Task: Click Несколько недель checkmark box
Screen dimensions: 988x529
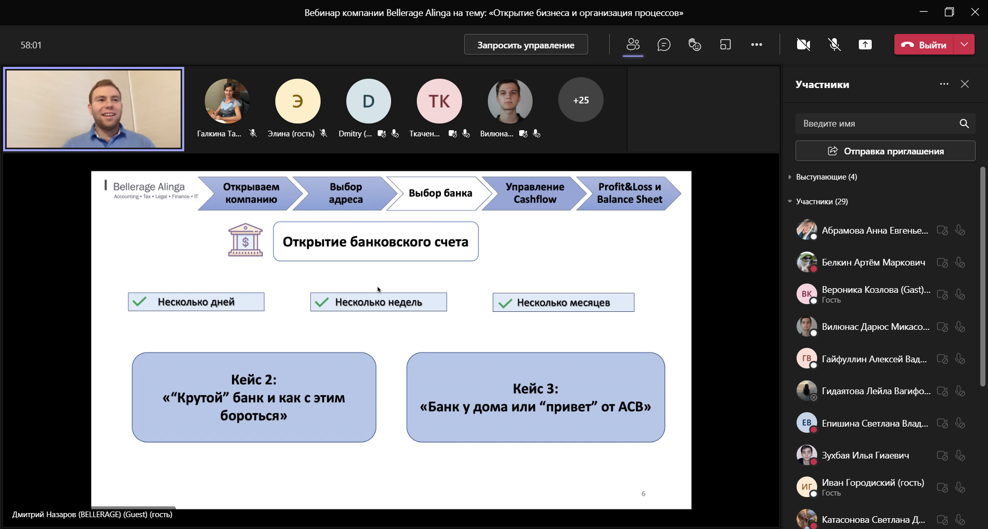Action: (x=378, y=302)
